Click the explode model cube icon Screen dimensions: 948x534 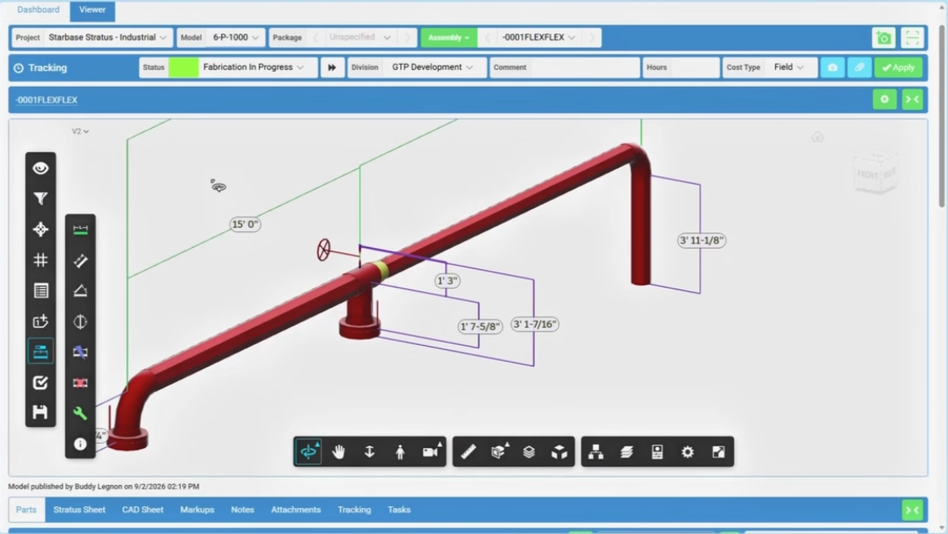click(559, 452)
